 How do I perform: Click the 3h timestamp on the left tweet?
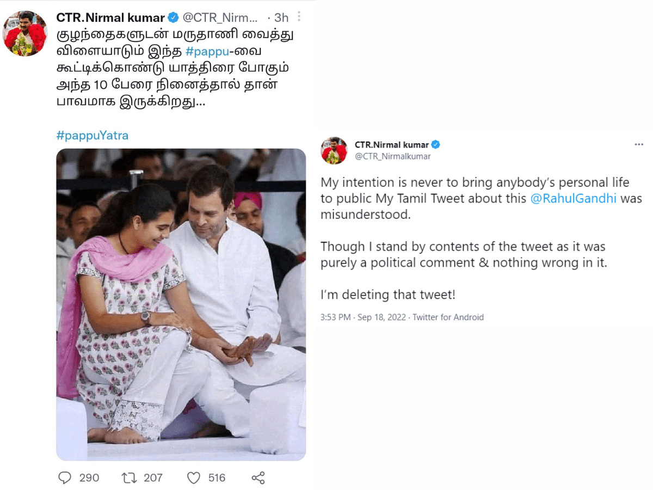pyautogui.click(x=281, y=17)
